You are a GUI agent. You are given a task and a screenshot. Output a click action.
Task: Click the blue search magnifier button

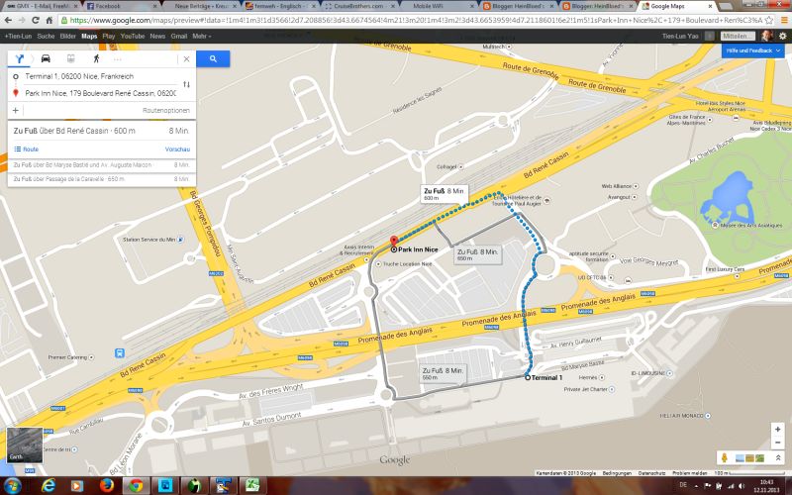(x=213, y=58)
